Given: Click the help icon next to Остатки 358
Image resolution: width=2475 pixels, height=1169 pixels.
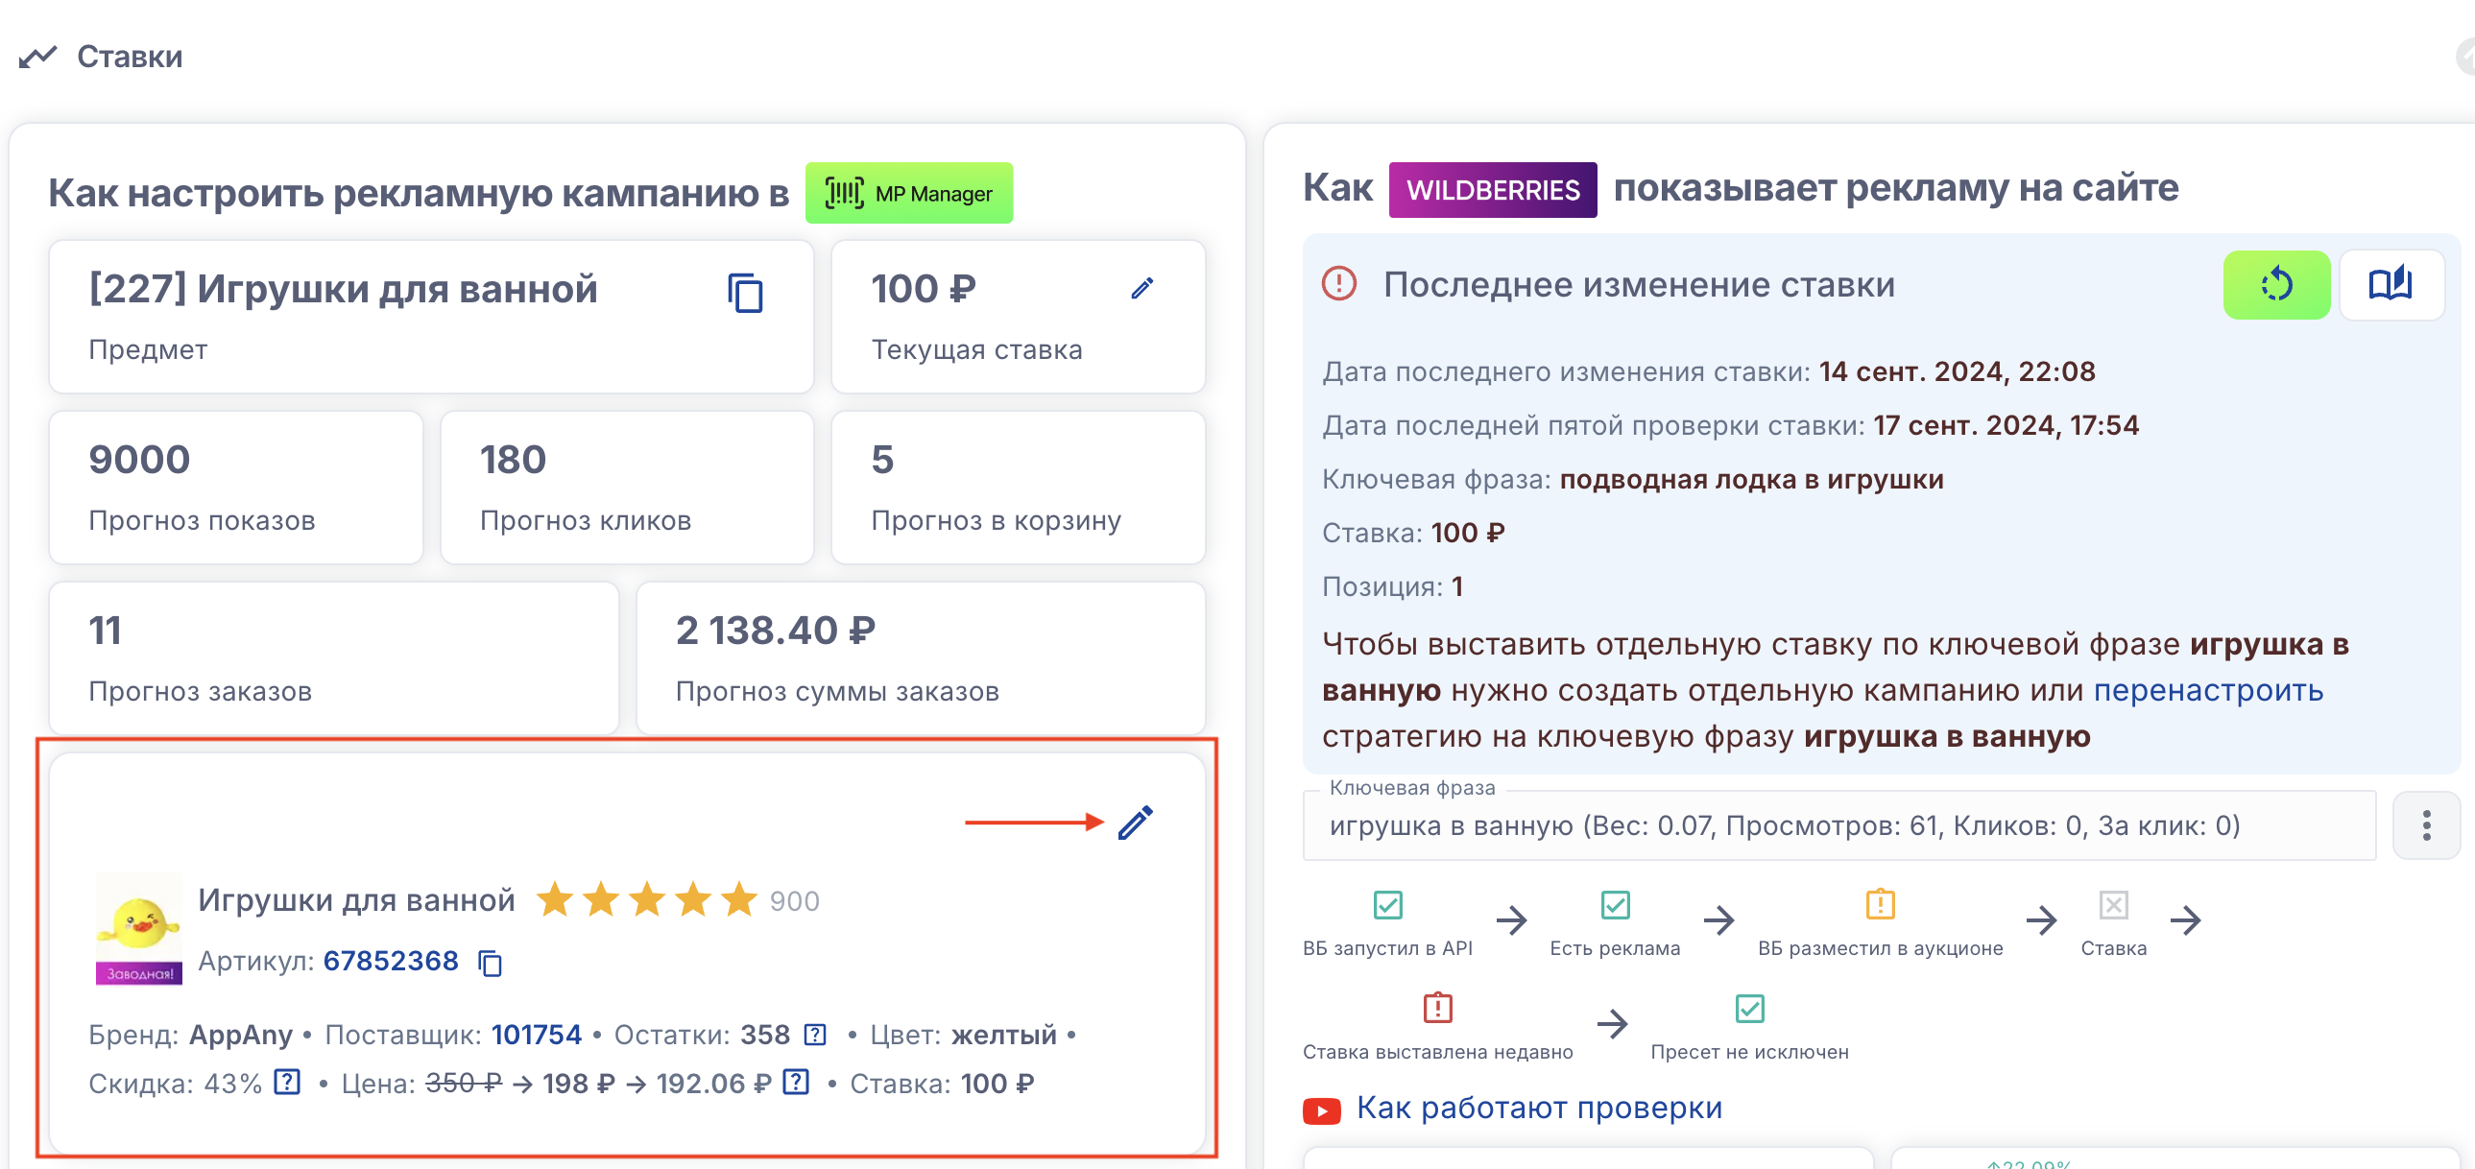Looking at the screenshot, I should click(x=815, y=1035).
